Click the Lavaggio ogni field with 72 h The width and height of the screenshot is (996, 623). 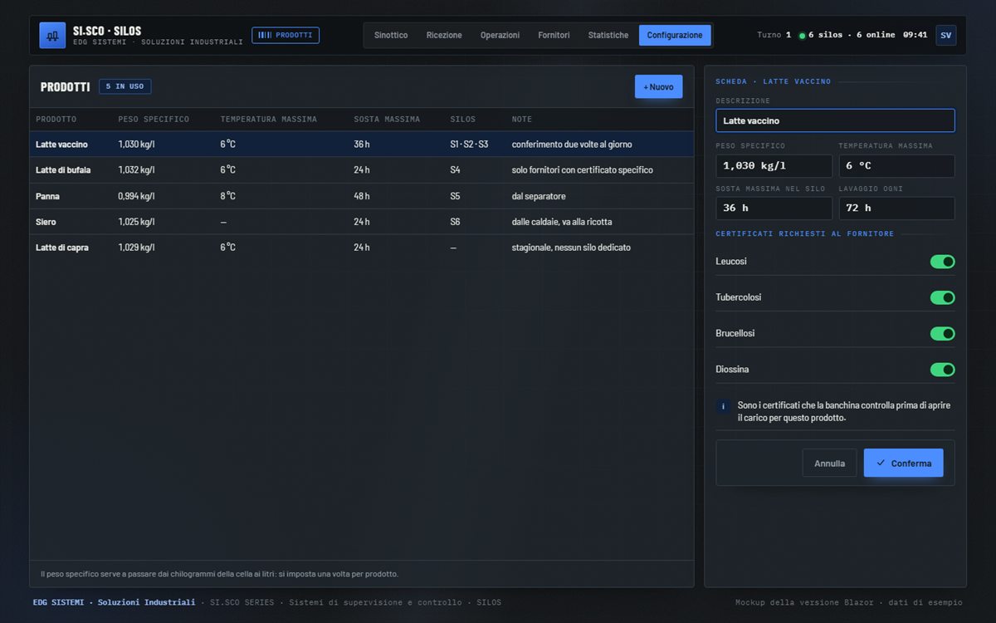tap(896, 208)
